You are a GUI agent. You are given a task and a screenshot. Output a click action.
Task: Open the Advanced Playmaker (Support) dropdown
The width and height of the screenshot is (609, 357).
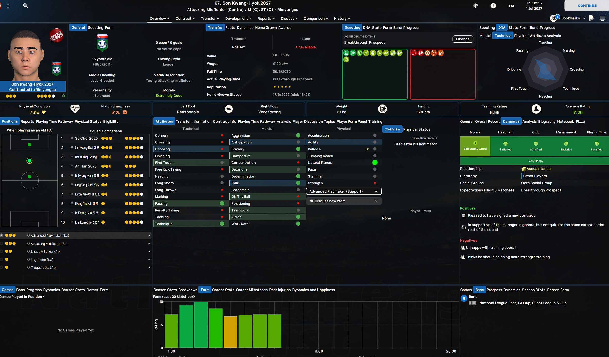tap(344, 191)
